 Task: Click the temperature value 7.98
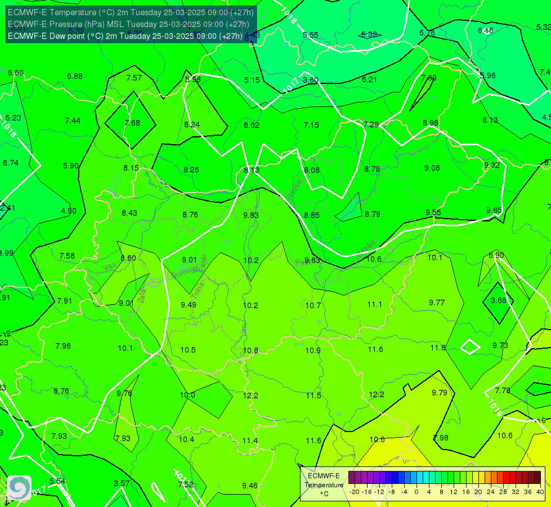pyautogui.click(x=441, y=438)
